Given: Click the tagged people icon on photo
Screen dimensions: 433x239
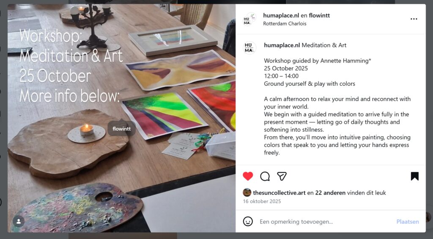Looking at the screenshot, I should coord(19,221).
